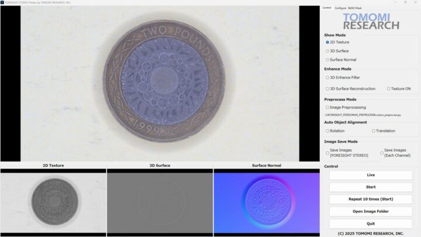Click the "Show Mode" section heading
The image size is (421, 237).
335,35
